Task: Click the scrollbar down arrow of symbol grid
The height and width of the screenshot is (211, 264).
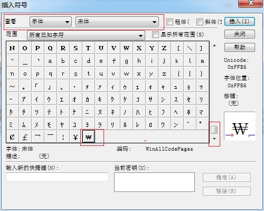Action: pos(214,139)
